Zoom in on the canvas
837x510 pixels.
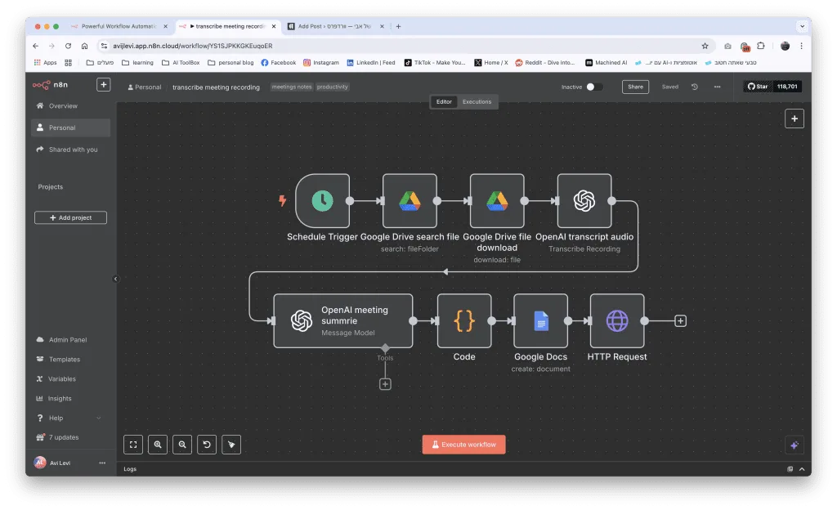[x=158, y=445]
